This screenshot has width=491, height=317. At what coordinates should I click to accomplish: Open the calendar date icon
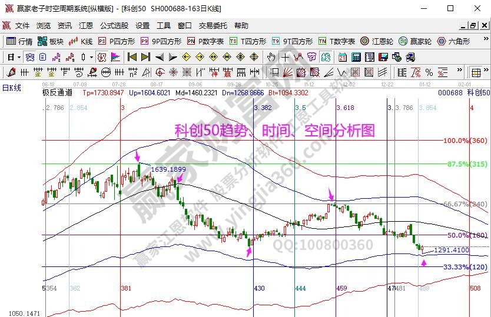[x=343, y=57]
